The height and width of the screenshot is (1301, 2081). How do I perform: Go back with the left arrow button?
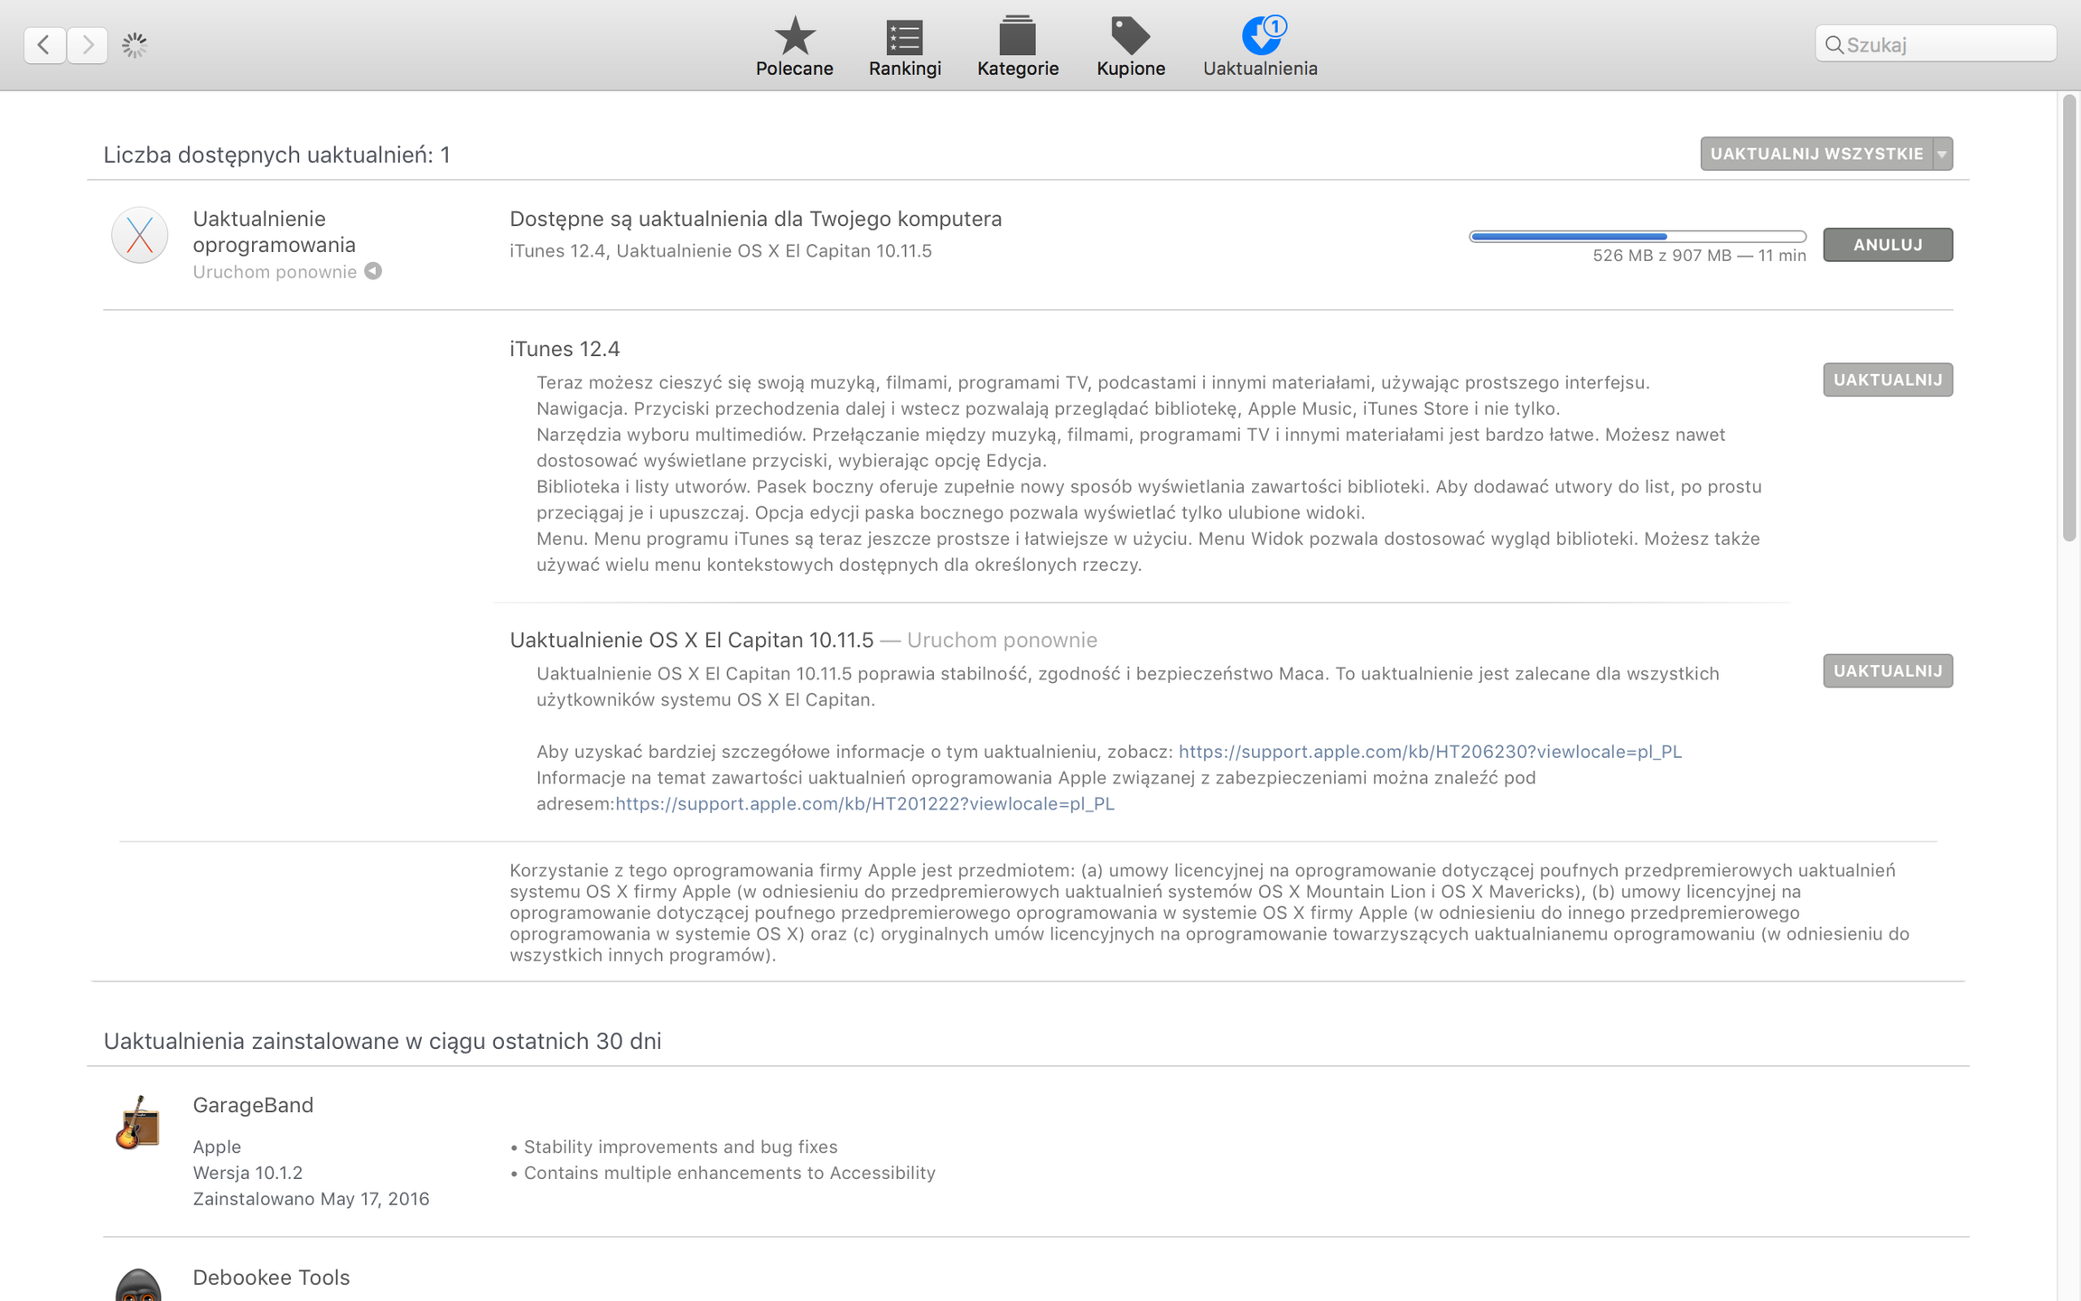(x=44, y=44)
